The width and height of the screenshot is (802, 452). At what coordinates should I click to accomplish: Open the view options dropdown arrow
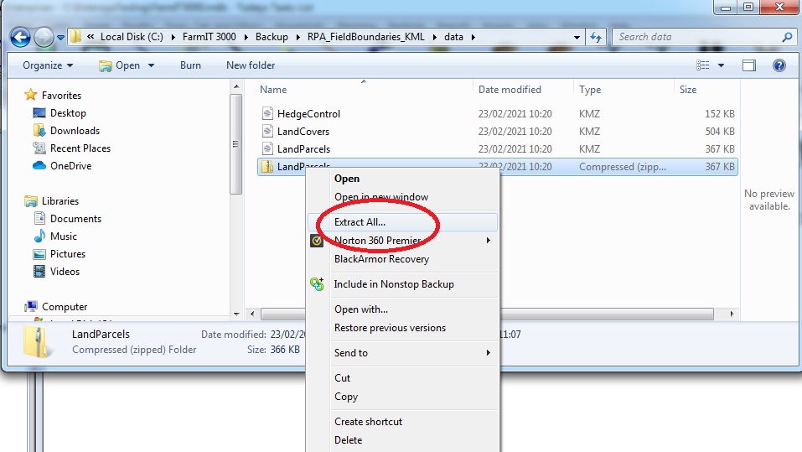tap(722, 65)
